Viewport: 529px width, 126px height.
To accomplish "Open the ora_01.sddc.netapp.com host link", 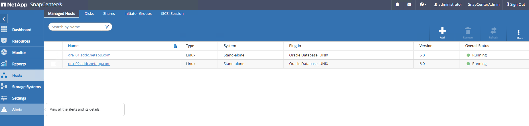I will 89,55.
